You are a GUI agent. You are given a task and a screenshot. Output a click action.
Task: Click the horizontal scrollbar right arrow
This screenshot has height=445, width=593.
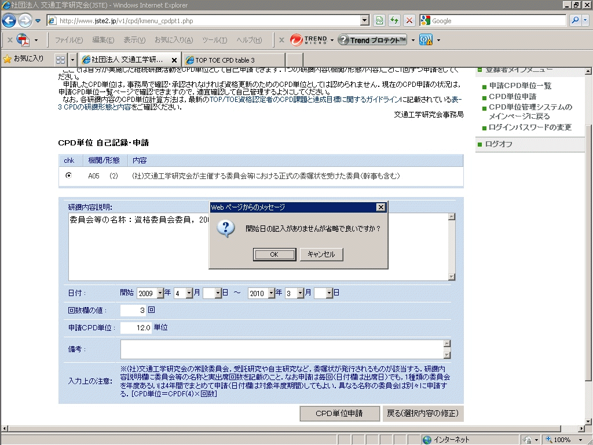point(581,428)
